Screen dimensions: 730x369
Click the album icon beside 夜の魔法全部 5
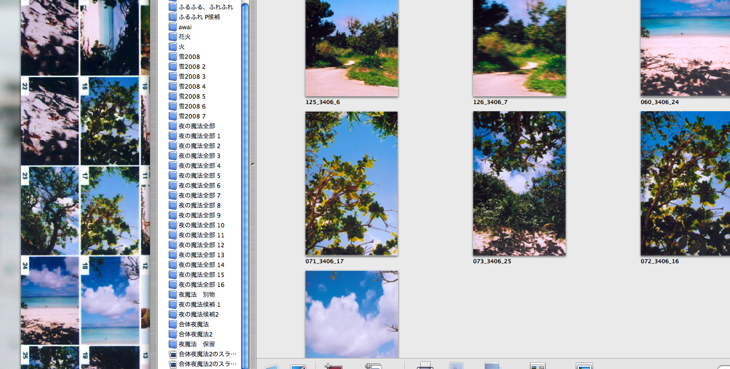coord(173,176)
